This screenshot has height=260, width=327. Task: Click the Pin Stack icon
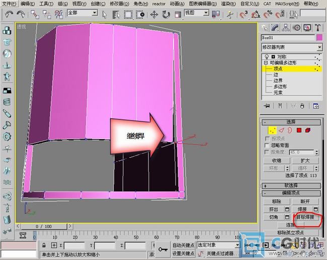point(267,106)
